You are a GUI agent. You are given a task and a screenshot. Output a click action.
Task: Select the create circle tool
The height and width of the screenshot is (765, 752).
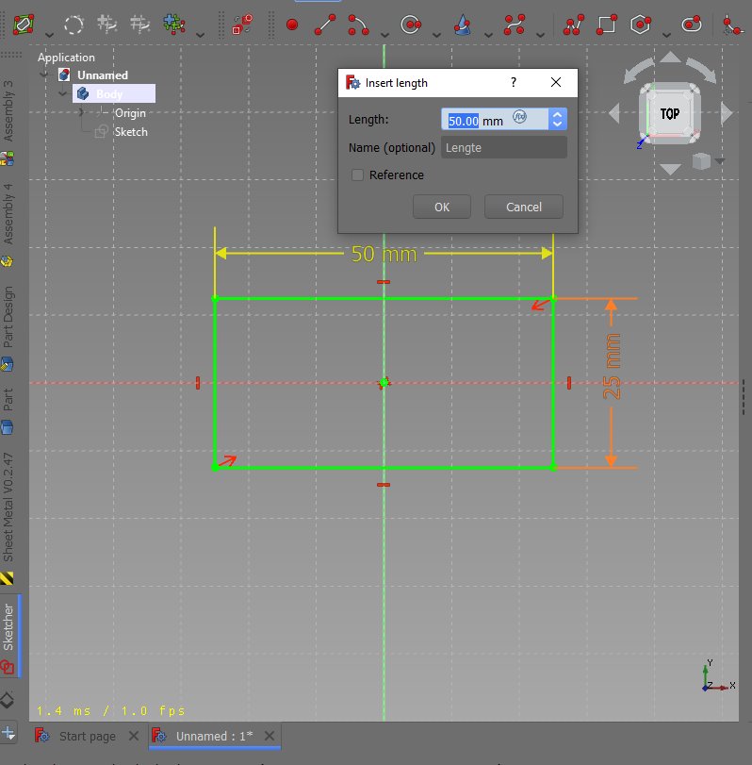point(410,24)
